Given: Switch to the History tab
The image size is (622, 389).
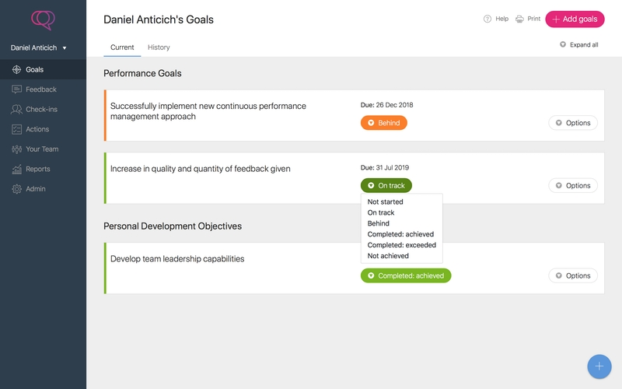Looking at the screenshot, I should click(159, 47).
